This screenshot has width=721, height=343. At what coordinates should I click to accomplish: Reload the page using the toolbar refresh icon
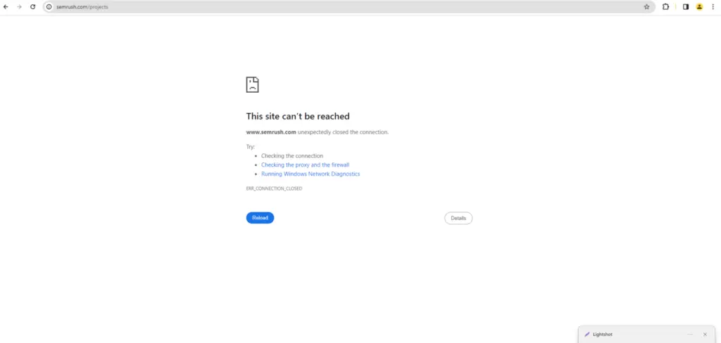[32, 7]
